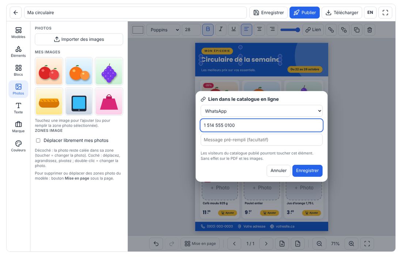Open the WhatsApp link type dropdown

(x=261, y=111)
